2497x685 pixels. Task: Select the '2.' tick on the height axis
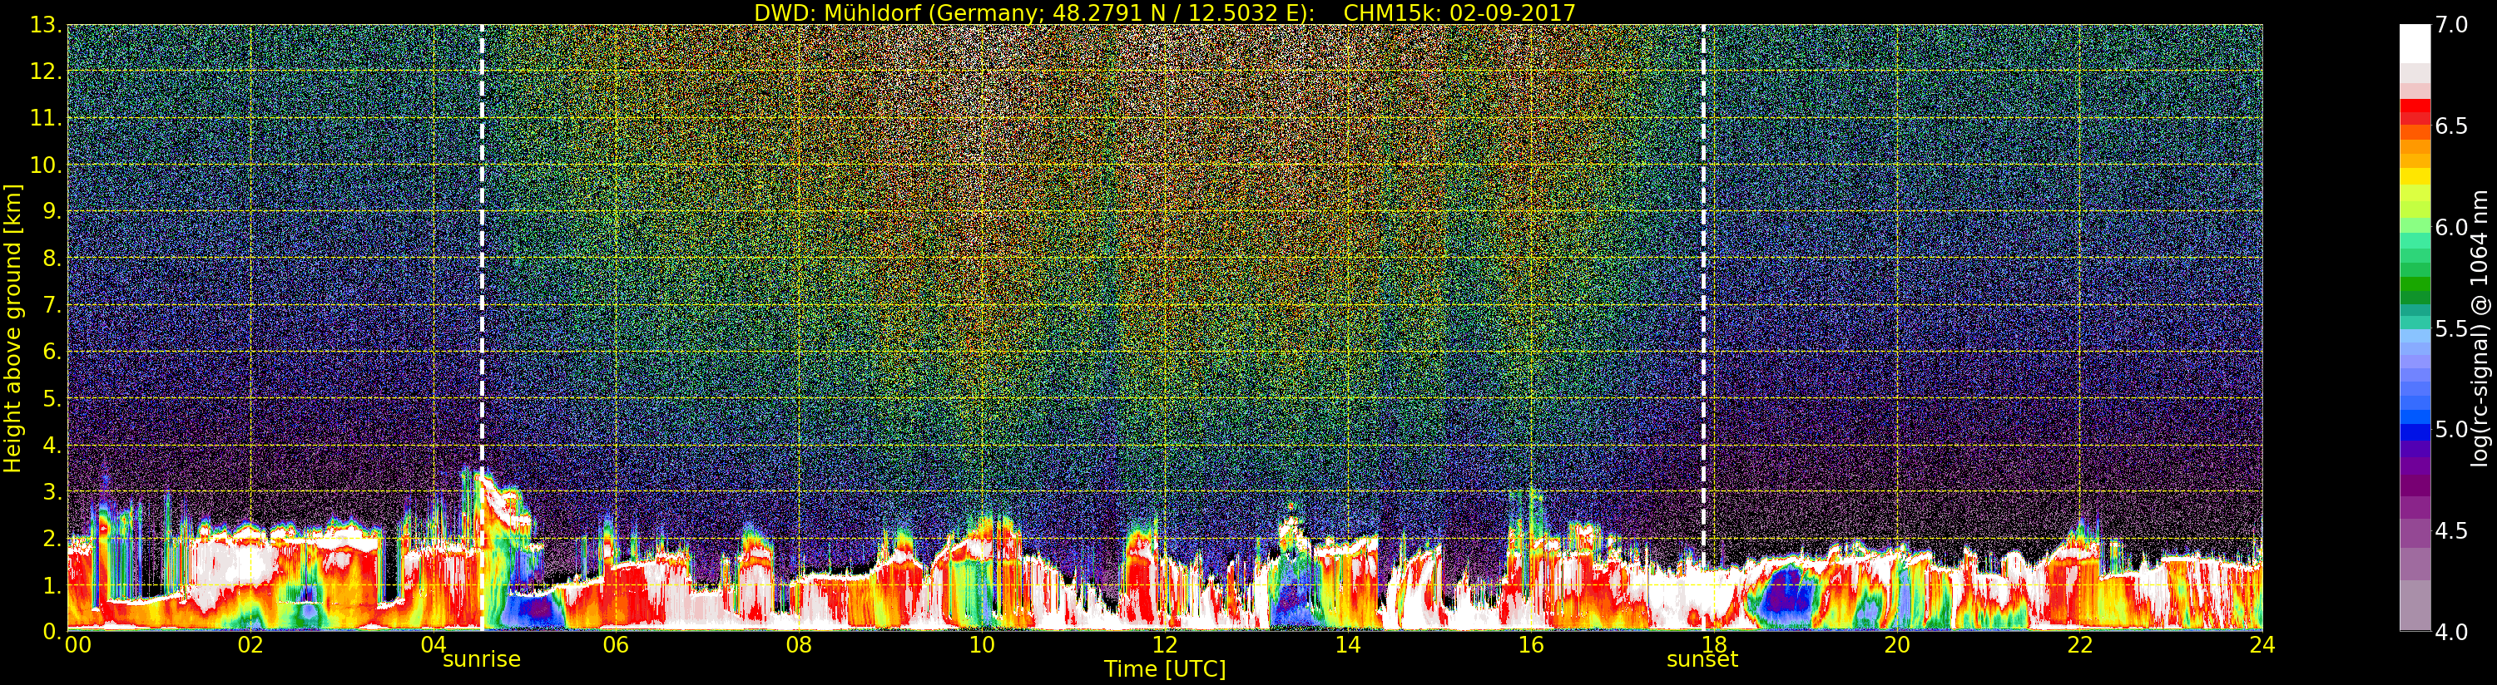(x=51, y=539)
